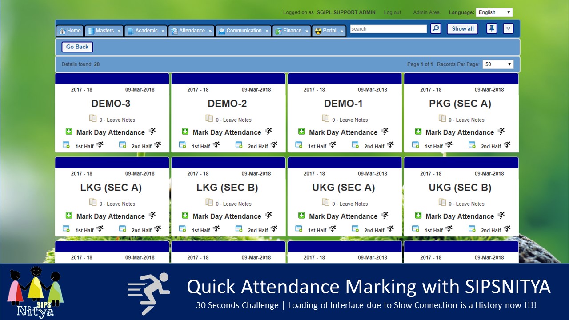Image resolution: width=569 pixels, height=320 pixels.
Task: Click the UKG (SEC A) class title
Action: coord(344,188)
